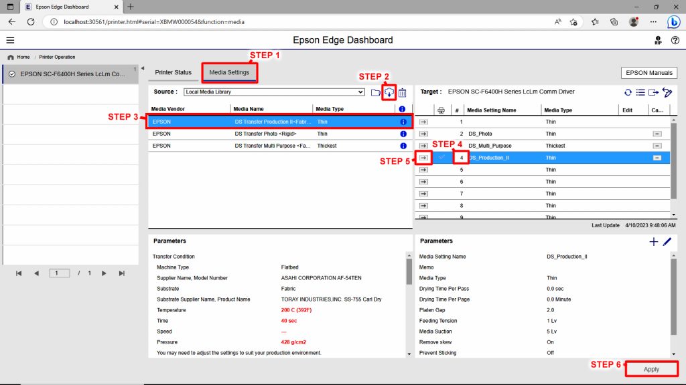Transfer media to slot 1 arrow
The height and width of the screenshot is (385, 686).
click(x=423, y=122)
